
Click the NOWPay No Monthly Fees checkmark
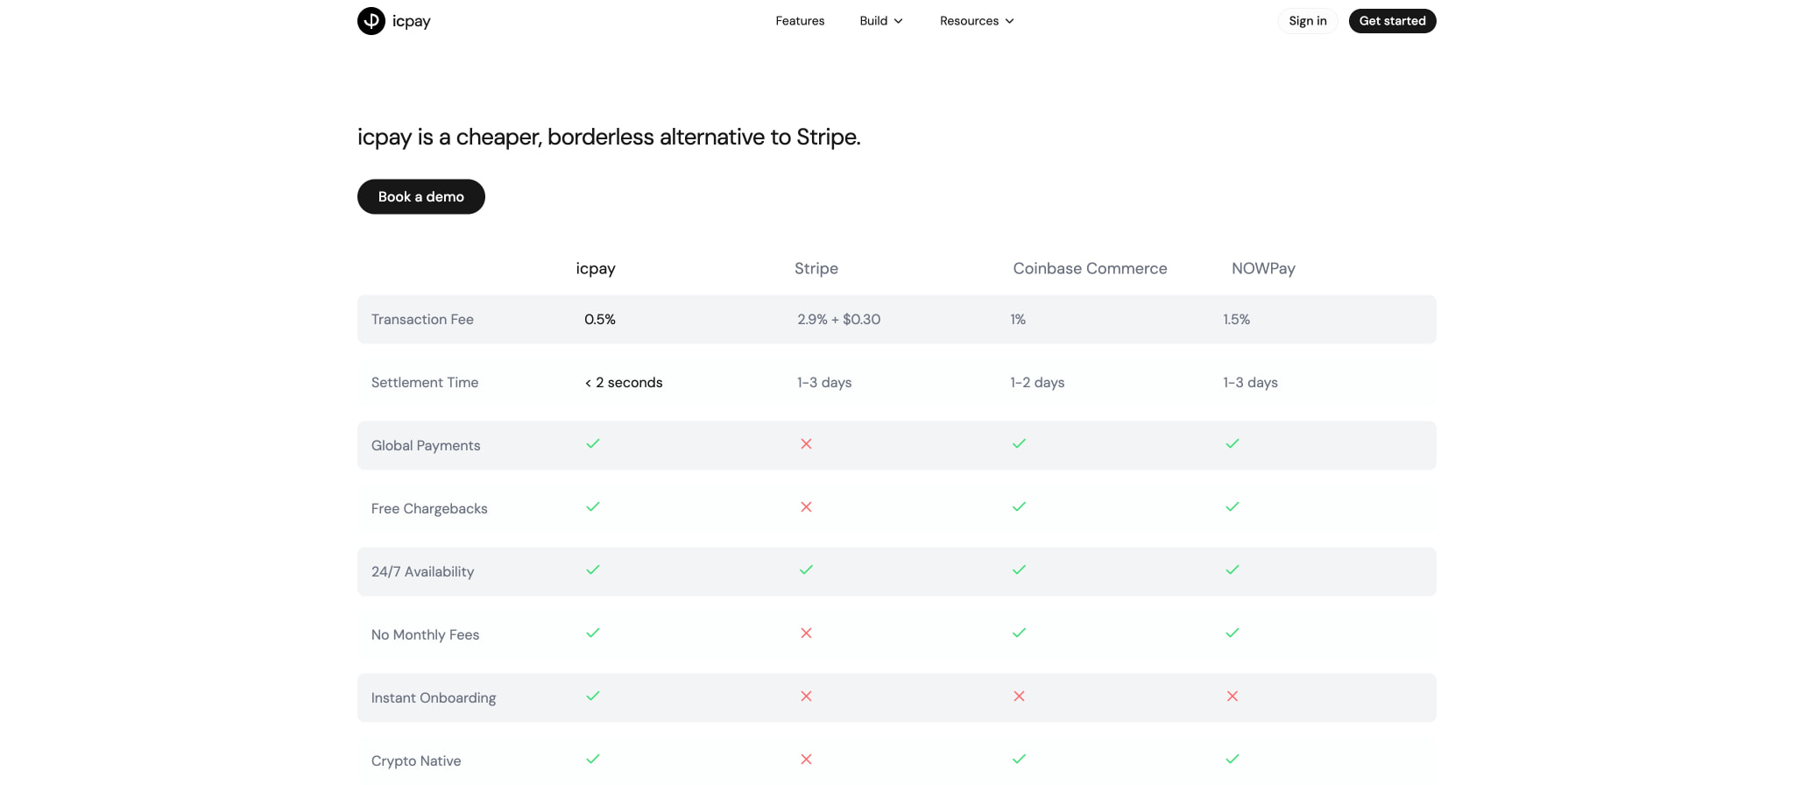click(x=1232, y=633)
